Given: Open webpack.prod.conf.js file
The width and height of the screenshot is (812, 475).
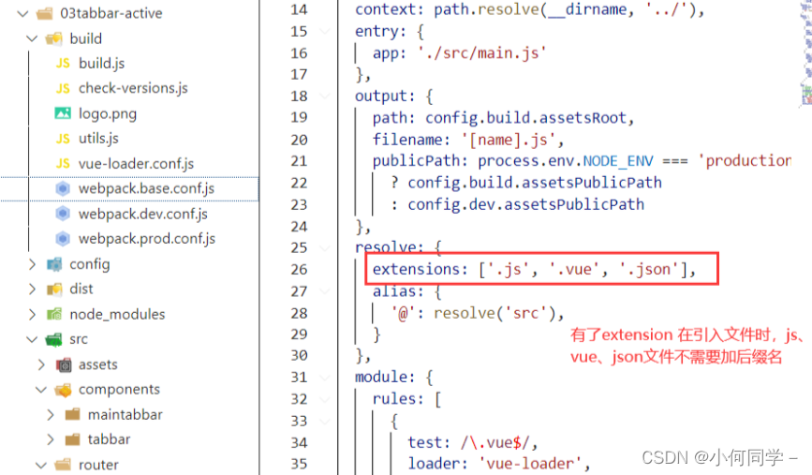Looking at the screenshot, I should [147, 239].
